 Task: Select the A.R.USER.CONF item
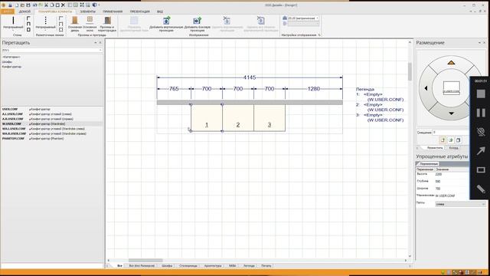(52, 119)
